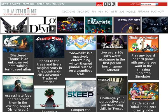Screen dimensions: 168x112
Task: Open the KaitoRecoil article image
Action: pos(143,92)
